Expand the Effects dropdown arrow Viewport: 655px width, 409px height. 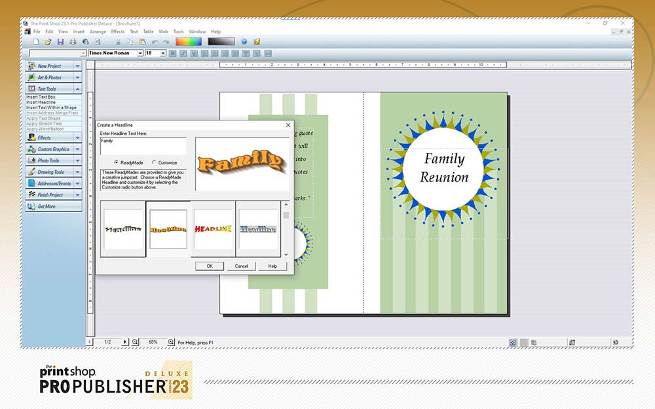pyautogui.click(x=78, y=137)
